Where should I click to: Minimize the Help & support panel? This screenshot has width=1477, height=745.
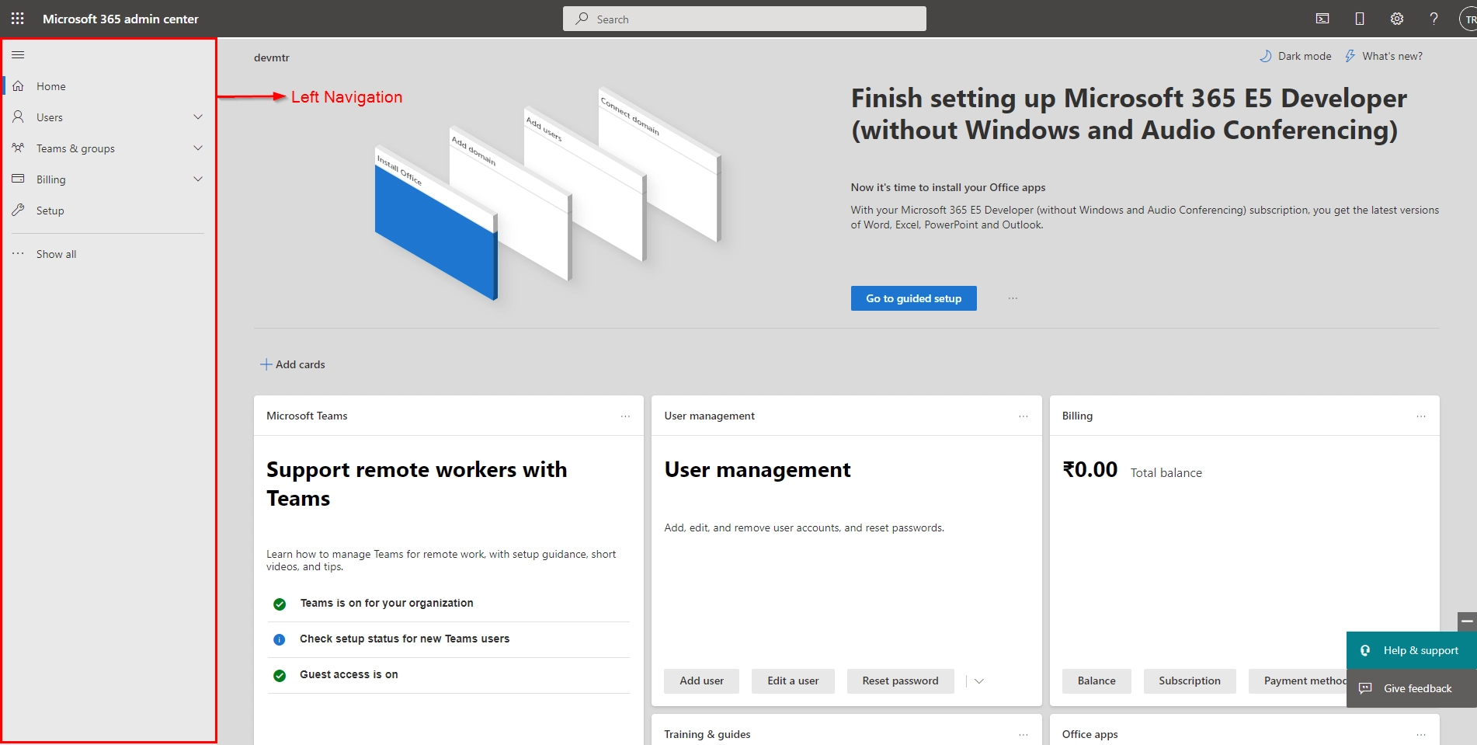(1467, 621)
